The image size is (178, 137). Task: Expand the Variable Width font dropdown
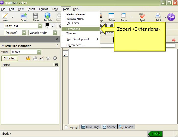click(43, 33)
